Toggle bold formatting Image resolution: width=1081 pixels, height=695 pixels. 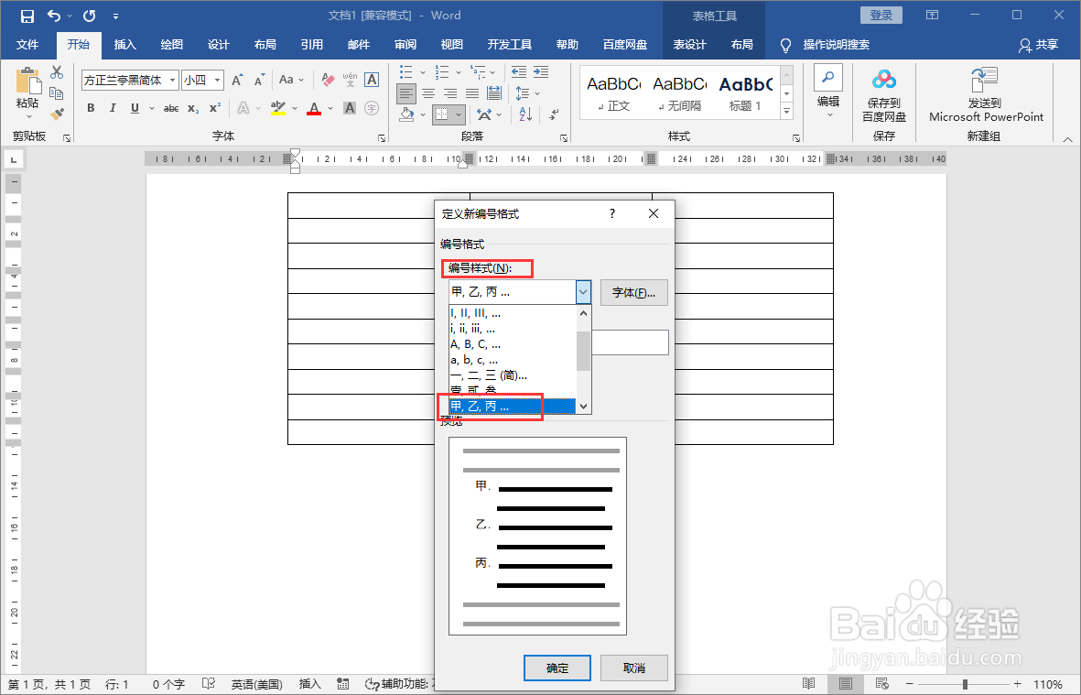[x=90, y=108]
